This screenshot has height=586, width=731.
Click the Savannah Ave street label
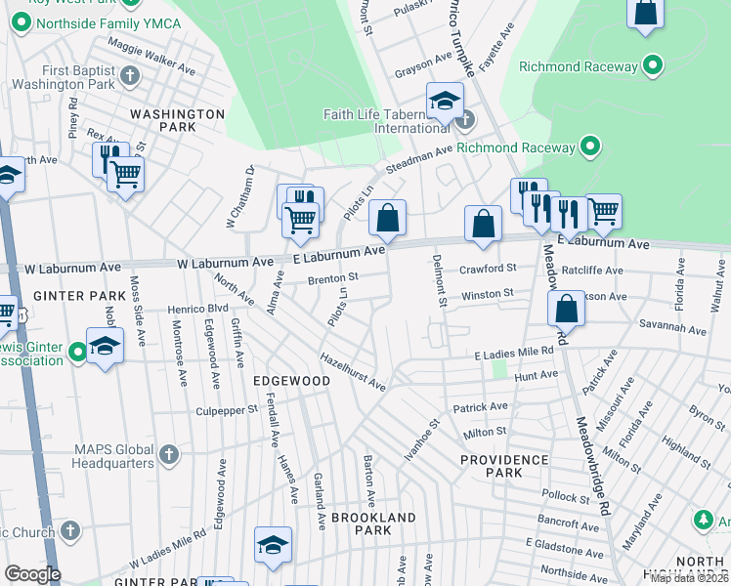tap(672, 327)
